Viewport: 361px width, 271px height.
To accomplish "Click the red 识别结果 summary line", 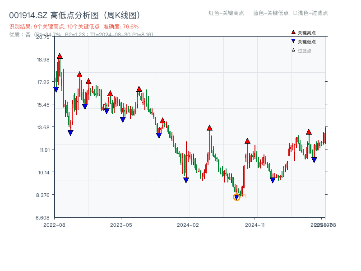I will (x=74, y=27).
